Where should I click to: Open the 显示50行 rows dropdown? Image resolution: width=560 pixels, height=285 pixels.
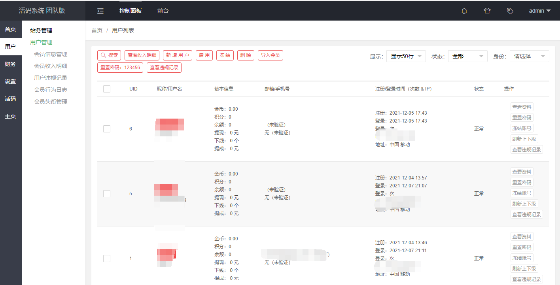click(406, 56)
